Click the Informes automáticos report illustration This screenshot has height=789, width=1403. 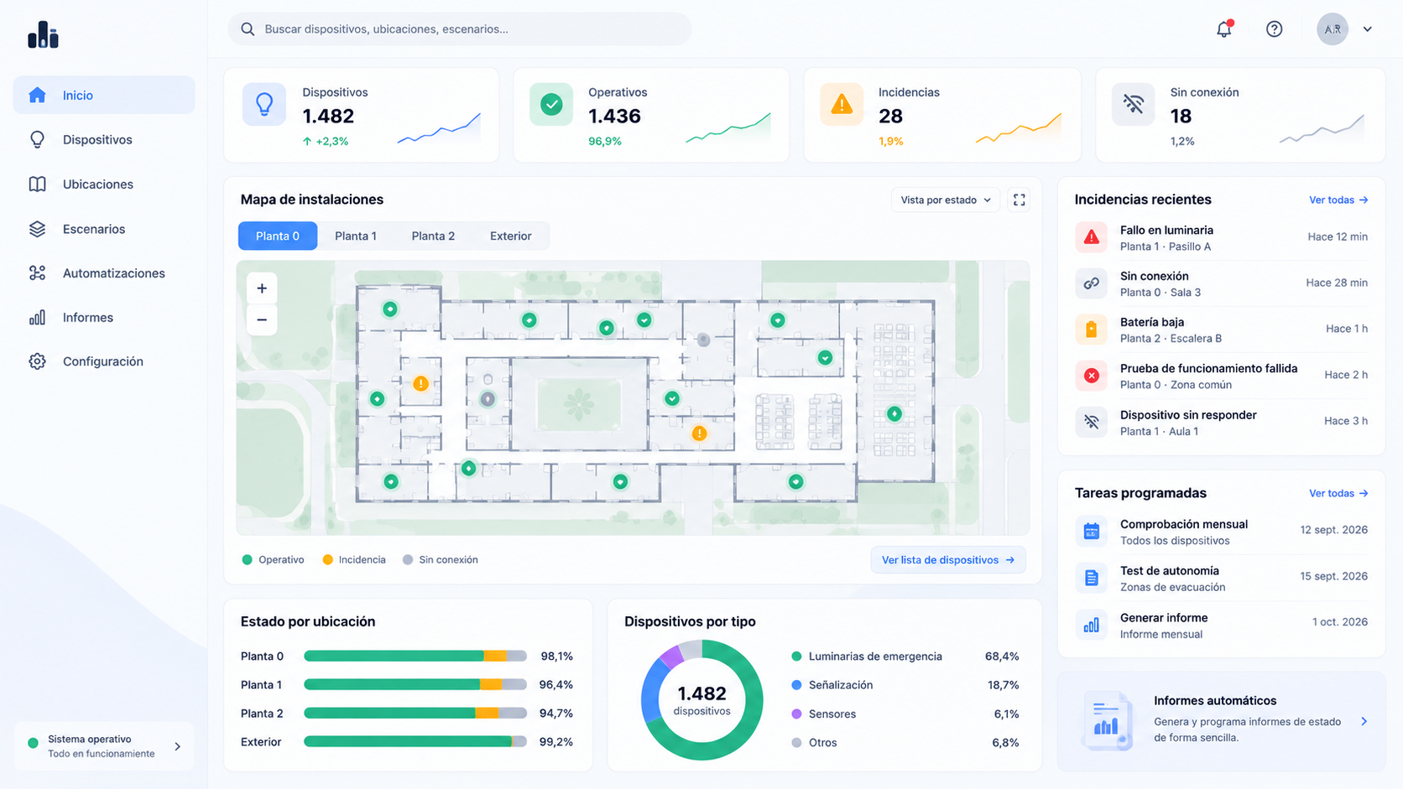pyautogui.click(x=1107, y=721)
